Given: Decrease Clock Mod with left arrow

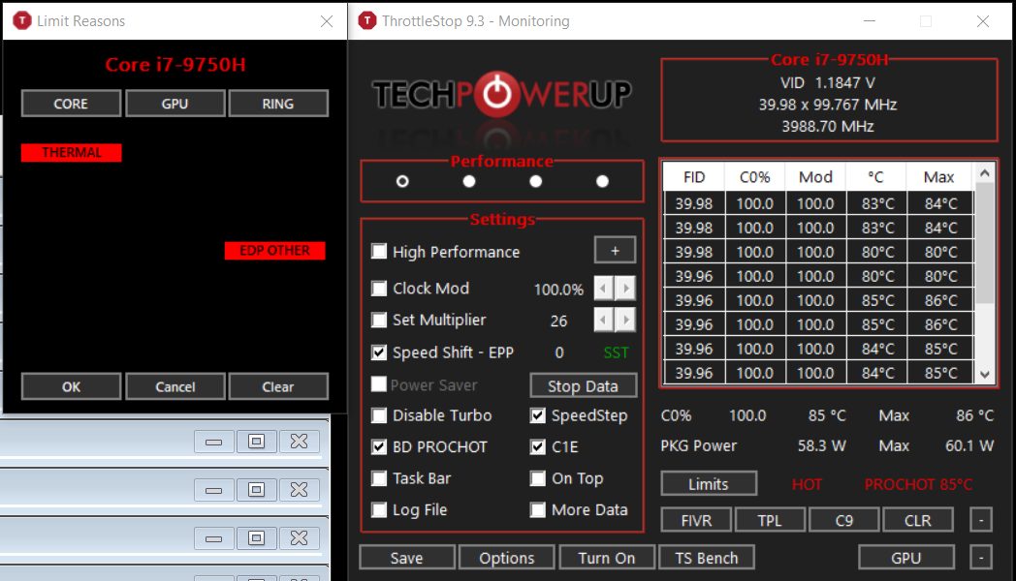Looking at the screenshot, I should pos(604,288).
